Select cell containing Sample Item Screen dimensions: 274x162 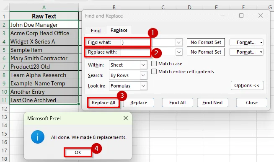(44, 50)
